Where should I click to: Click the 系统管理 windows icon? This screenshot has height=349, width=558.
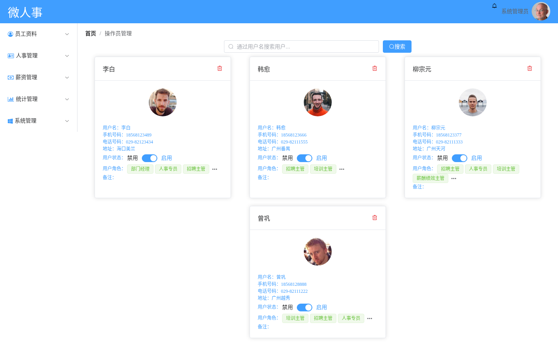[x=10, y=121]
